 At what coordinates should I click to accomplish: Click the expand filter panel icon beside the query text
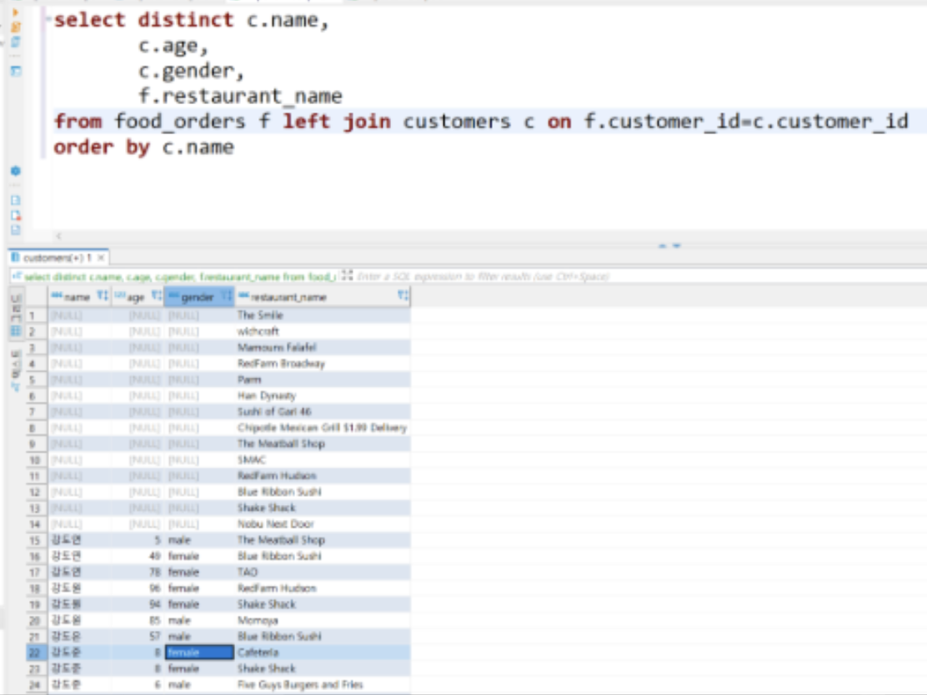point(347,275)
